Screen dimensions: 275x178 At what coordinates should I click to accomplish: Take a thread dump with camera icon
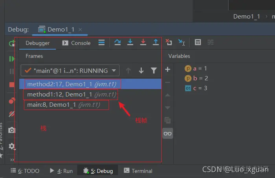coord(12,130)
